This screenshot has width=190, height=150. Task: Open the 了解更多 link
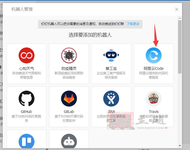(133, 24)
